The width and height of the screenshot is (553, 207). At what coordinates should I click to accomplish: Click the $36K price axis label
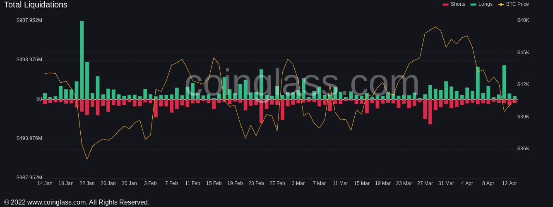point(523,149)
